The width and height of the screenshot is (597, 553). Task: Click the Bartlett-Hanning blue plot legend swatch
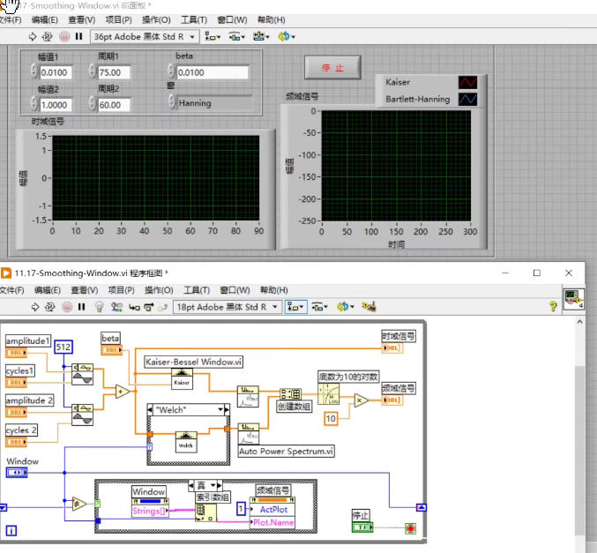point(467,99)
